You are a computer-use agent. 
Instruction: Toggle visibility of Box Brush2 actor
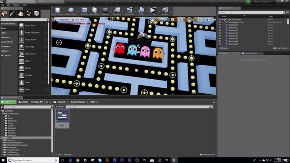[220, 30]
